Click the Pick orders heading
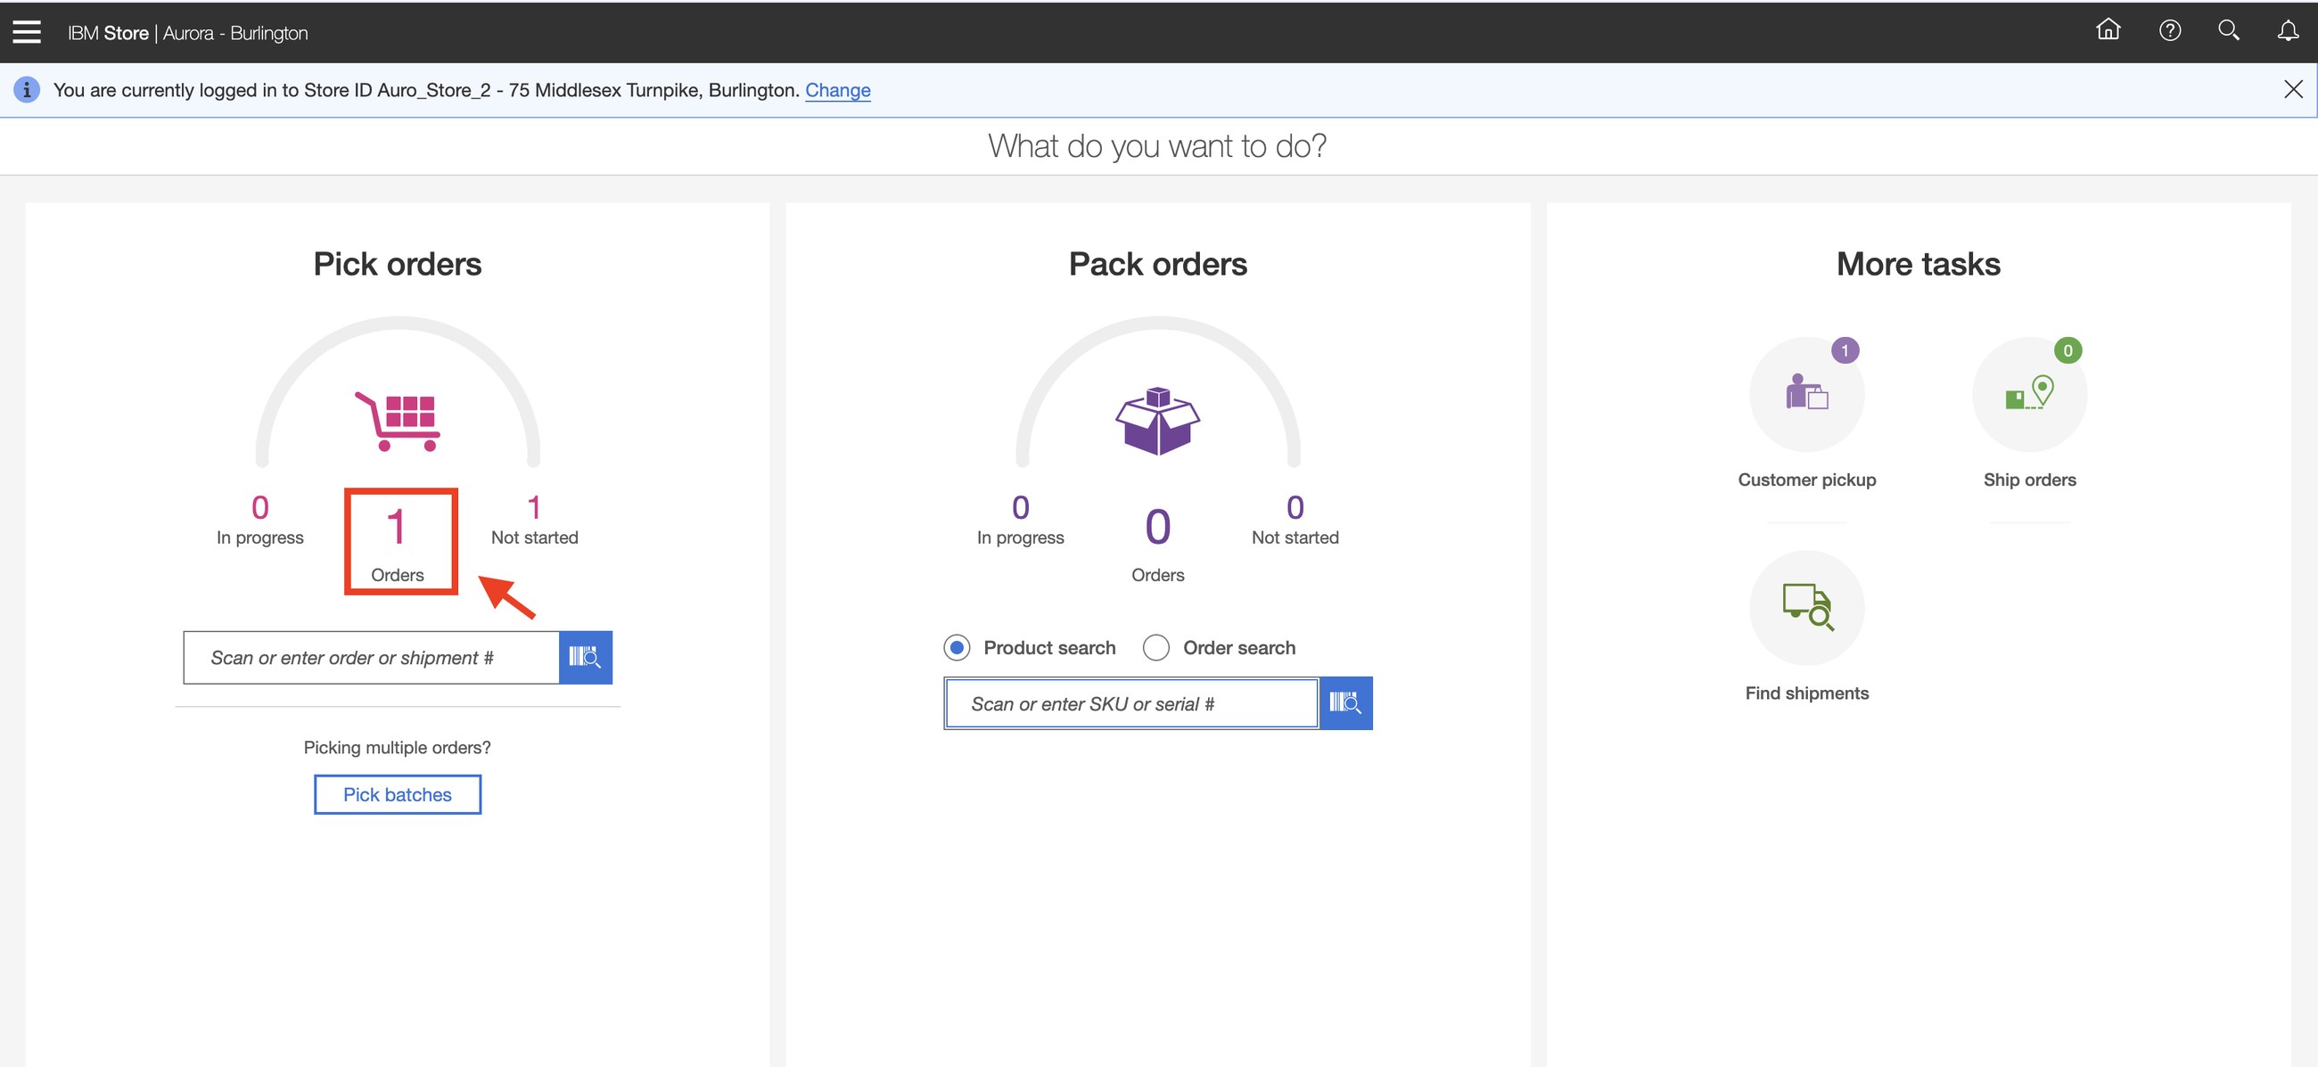 397,264
